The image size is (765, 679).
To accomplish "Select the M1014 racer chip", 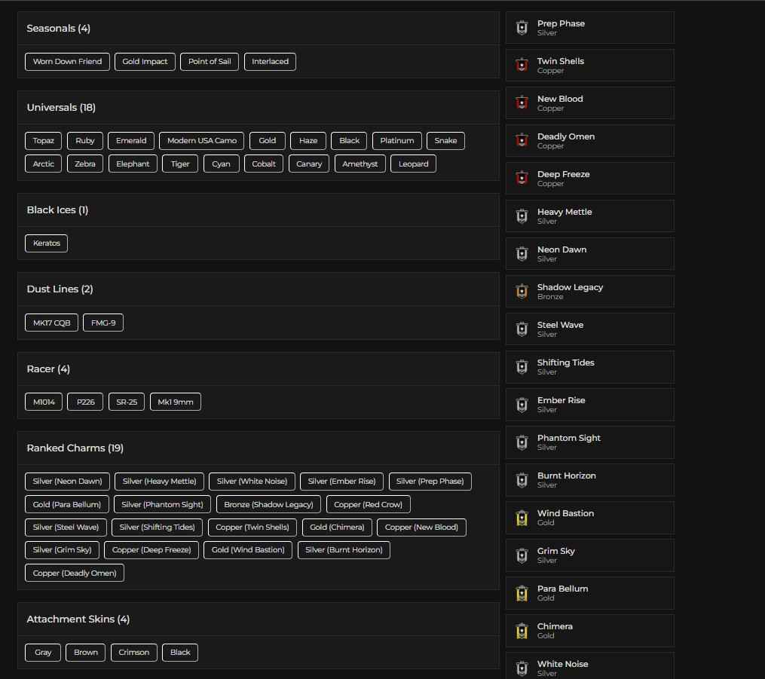I will point(43,402).
